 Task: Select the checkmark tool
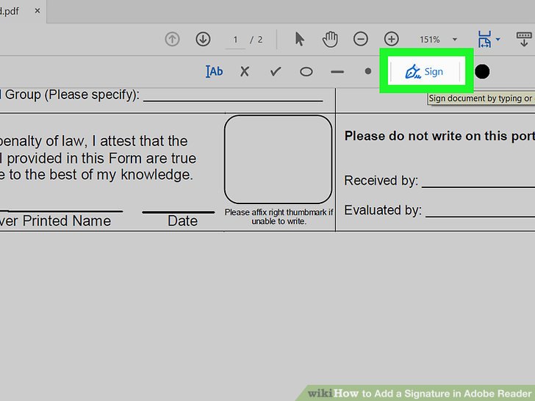pyautogui.click(x=276, y=72)
